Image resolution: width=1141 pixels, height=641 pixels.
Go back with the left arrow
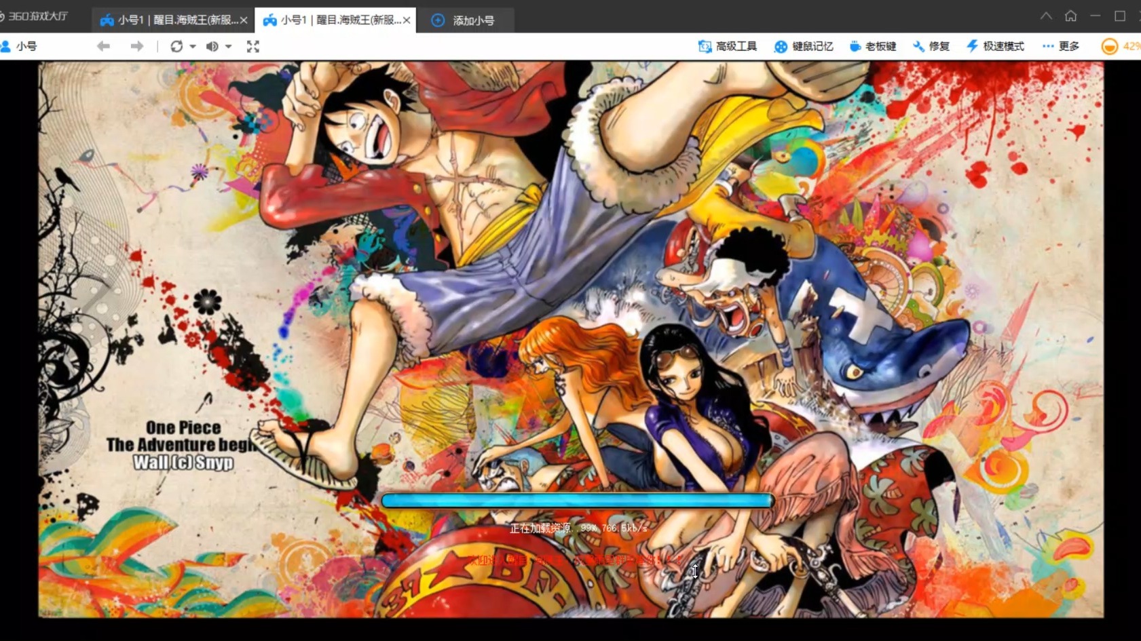pos(103,46)
